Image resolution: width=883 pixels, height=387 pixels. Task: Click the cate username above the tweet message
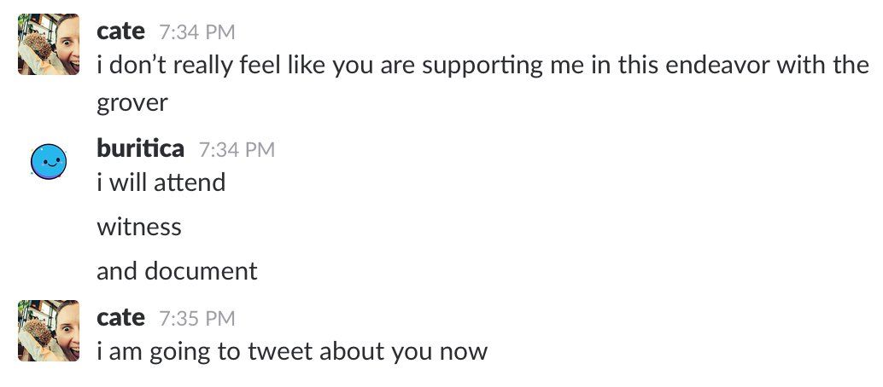click(120, 318)
